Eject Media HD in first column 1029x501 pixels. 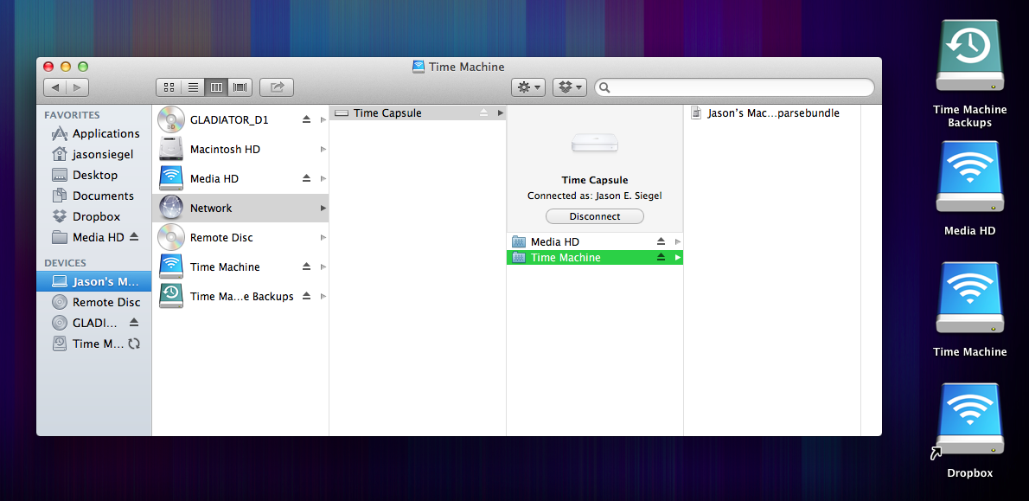pos(306,178)
